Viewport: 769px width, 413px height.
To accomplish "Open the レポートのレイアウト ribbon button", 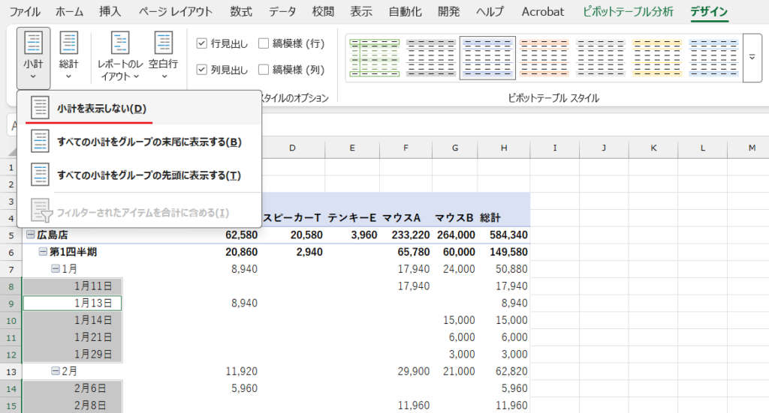I will [x=120, y=57].
